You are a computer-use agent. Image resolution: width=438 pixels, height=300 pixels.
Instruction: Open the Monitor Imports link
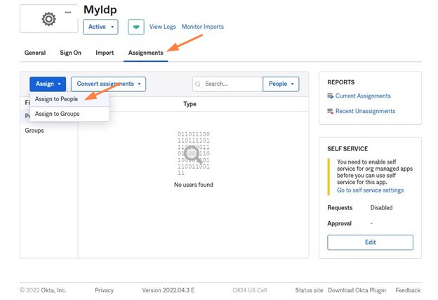tap(203, 27)
